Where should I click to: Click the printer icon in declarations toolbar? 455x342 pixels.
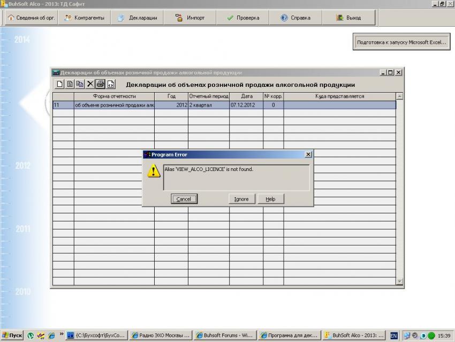coord(100,84)
